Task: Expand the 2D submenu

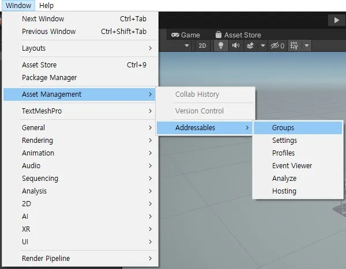Action: click(80, 204)
